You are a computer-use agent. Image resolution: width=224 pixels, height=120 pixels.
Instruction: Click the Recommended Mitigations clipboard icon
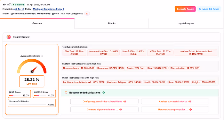(x=66, y=93)
